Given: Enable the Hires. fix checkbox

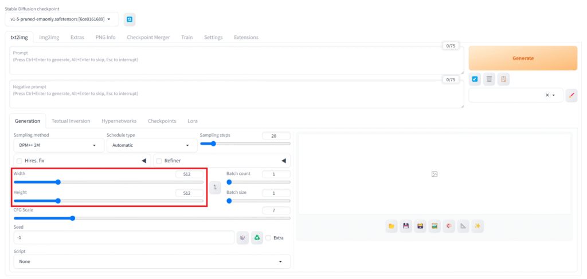Looking at the screenshot, I should [19, 161].
